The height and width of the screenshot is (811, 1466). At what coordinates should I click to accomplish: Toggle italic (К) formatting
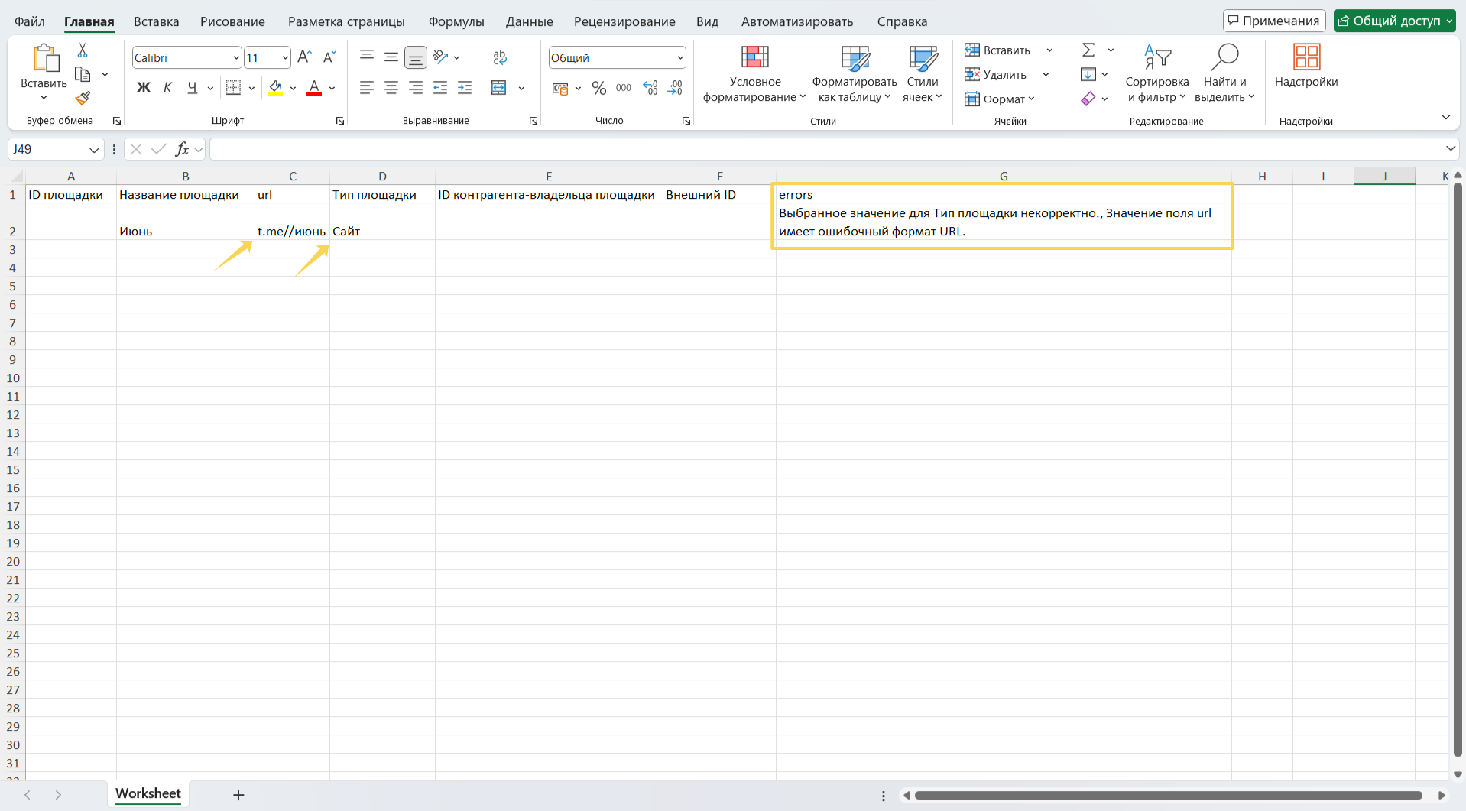[x=167, y=88]
